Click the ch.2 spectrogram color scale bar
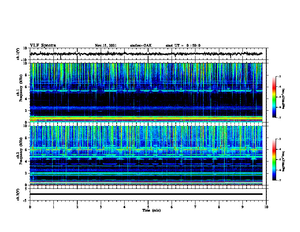Screen dimensions: 300x232 tap(274, 160)
